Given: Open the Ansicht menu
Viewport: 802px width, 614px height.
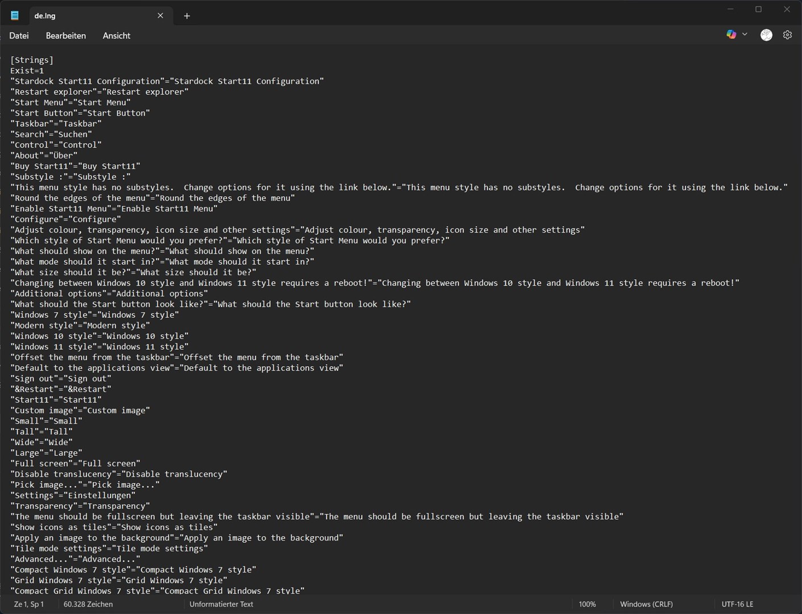Looking at the screenshot, I should coord(116,36).
